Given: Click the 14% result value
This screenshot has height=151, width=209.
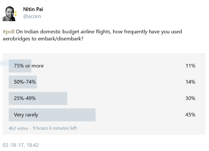Looking at the screenshot, I should 190,82.
